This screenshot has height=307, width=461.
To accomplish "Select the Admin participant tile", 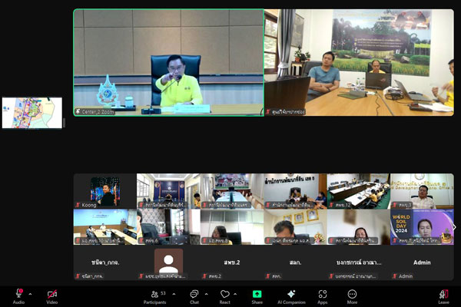I will pos(422,262).
